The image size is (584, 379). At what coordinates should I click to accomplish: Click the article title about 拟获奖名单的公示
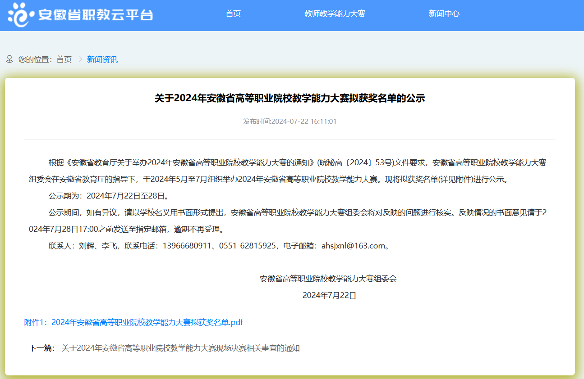pos(290,98)
